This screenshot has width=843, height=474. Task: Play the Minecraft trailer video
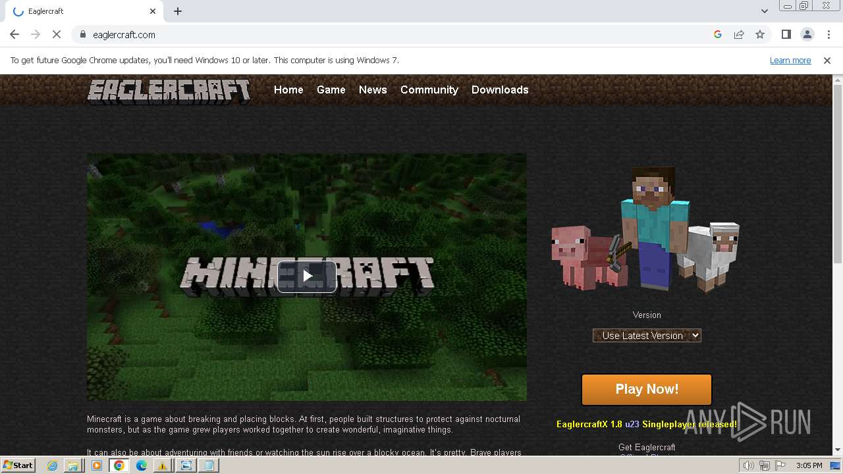(307, 276)
